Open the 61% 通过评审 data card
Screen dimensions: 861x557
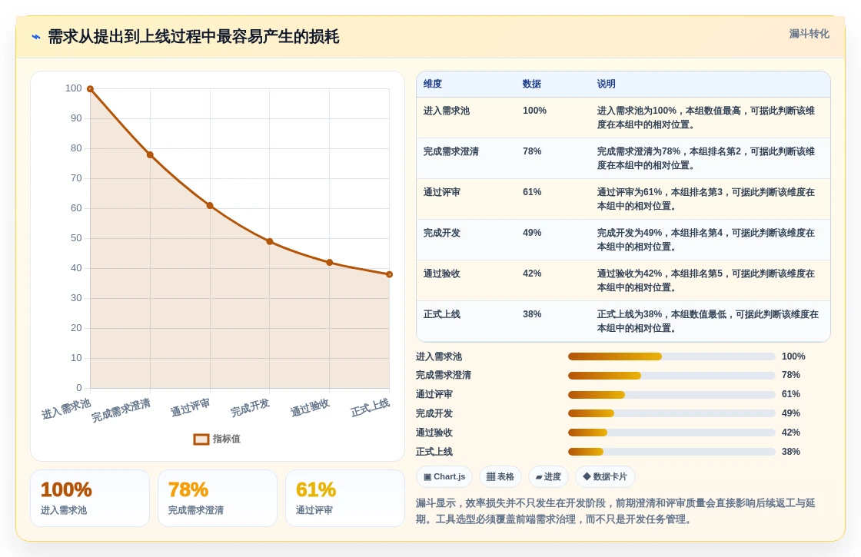pyautogui.click(x=345, y=499)
